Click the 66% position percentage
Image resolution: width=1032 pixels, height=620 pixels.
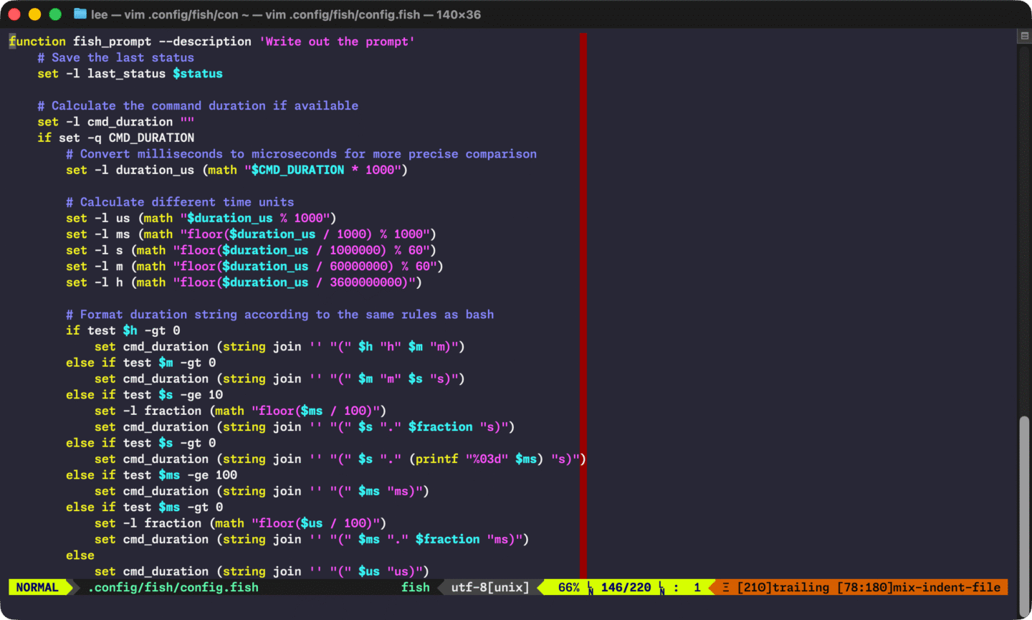[x=569, y=588]
